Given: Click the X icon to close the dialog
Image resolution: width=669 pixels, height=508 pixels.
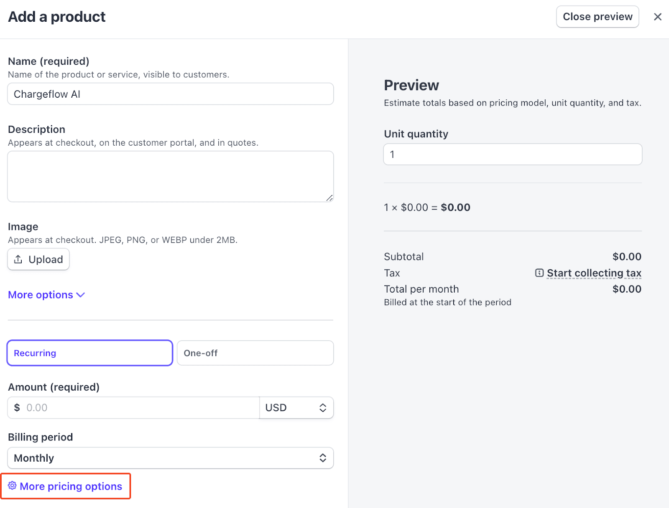Looking at the screenshot, I should (x=657, y=17).
